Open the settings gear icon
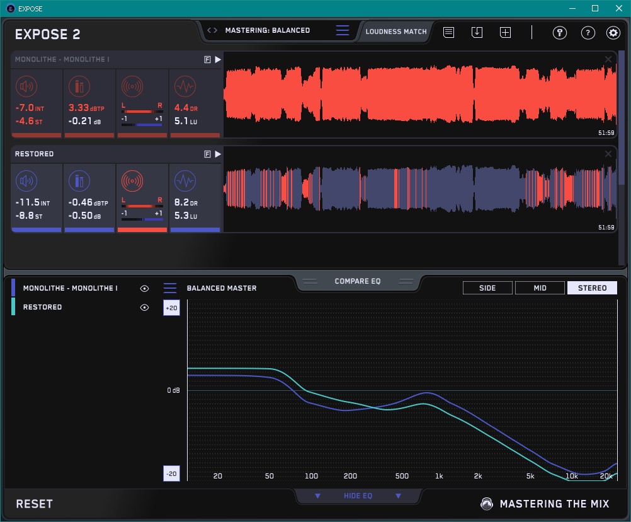 [613, 33]
